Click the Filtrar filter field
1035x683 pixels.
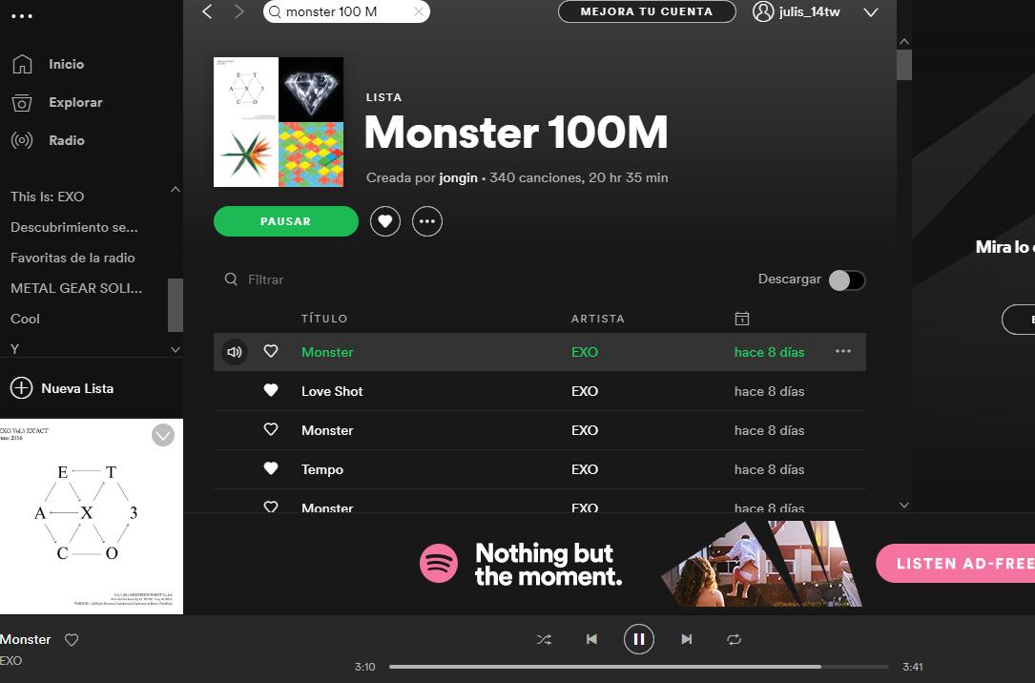[265, 279]
